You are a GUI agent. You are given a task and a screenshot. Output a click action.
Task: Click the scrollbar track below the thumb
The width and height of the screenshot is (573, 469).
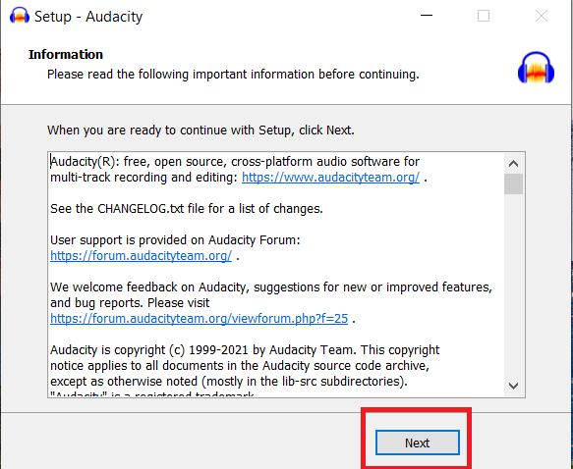coord(513,285)
